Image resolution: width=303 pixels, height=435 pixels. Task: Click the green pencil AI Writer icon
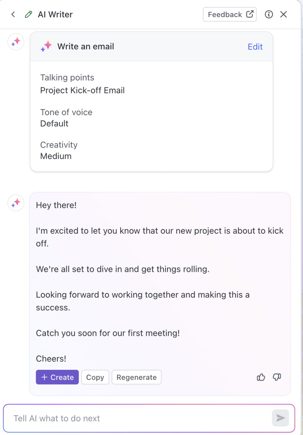pyautogui.click(x=29, y=14)
